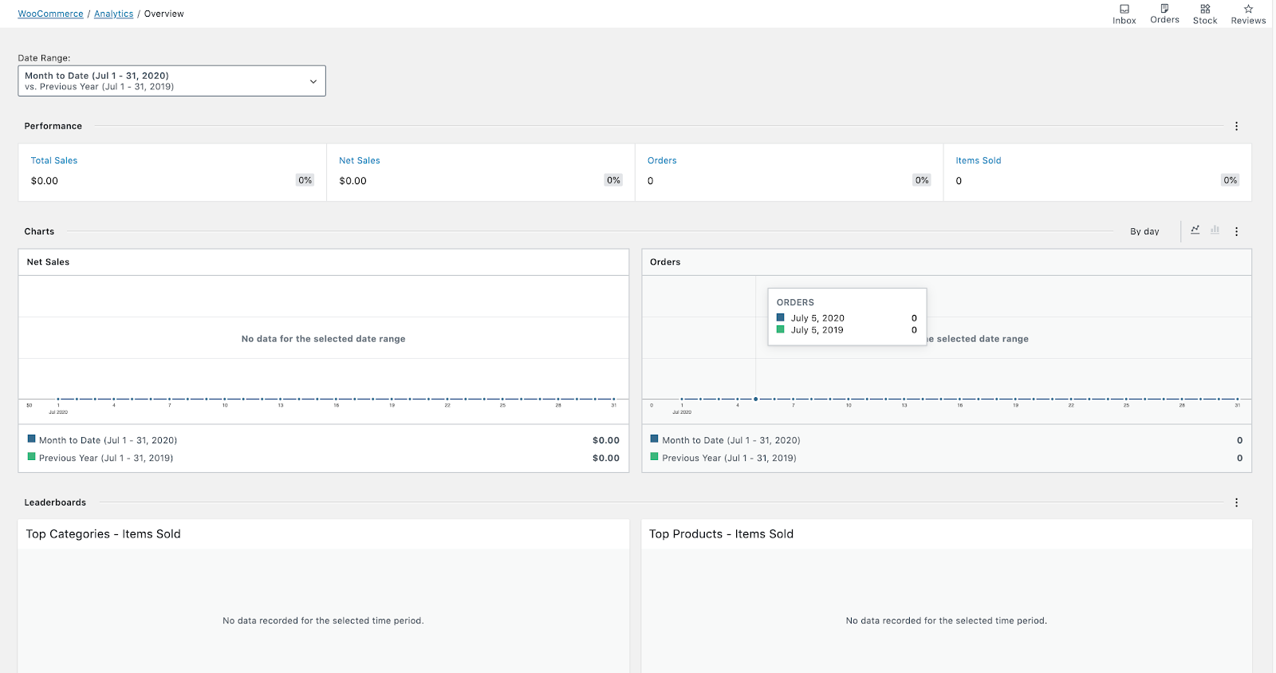
Task: Switch charts to bar chart view
Action: coord(1215,230)
